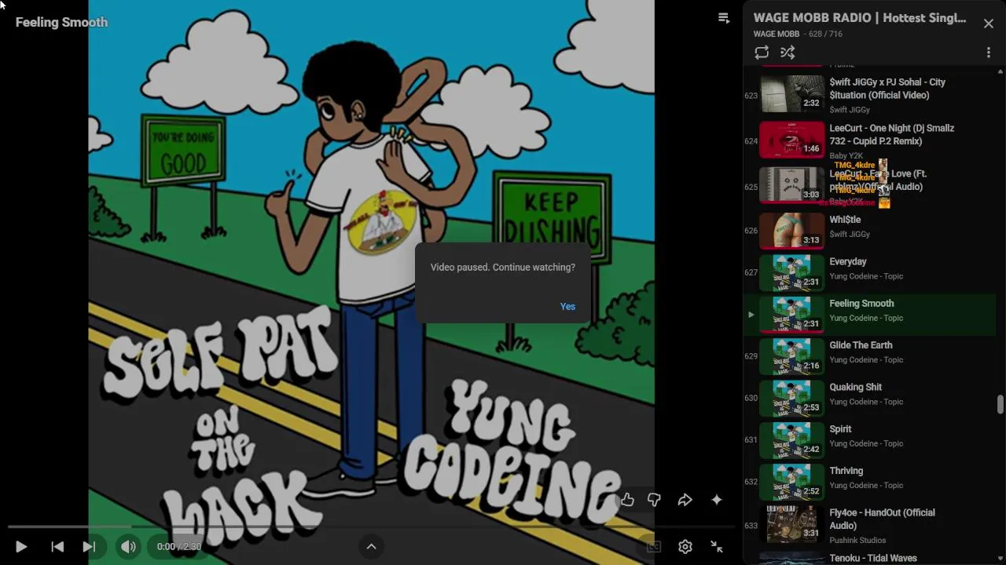Open Glide The Earth thumbnail
Screen dimensions: 1006x565
click(792, 356)
